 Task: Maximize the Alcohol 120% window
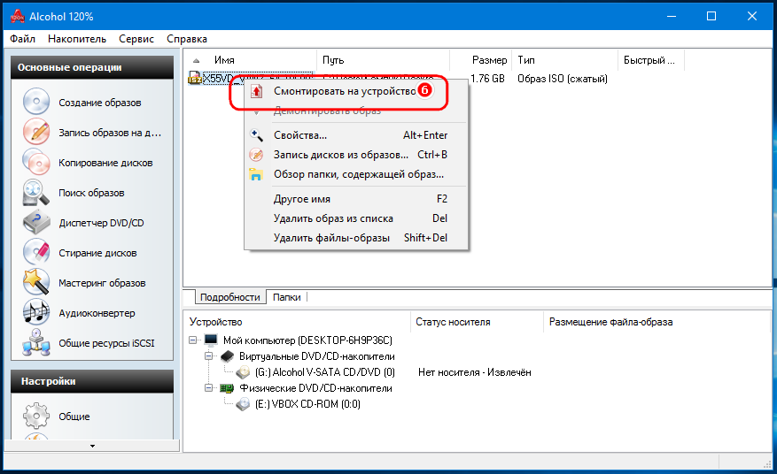711,16
